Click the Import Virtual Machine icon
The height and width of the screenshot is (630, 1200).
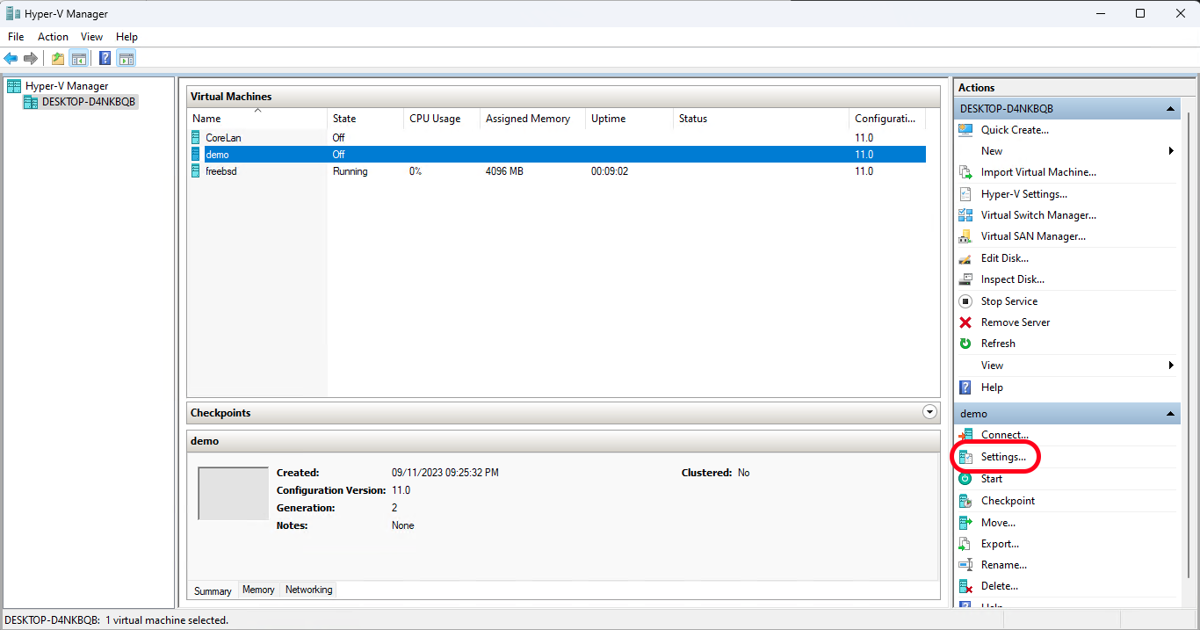(x=965, y=172)
